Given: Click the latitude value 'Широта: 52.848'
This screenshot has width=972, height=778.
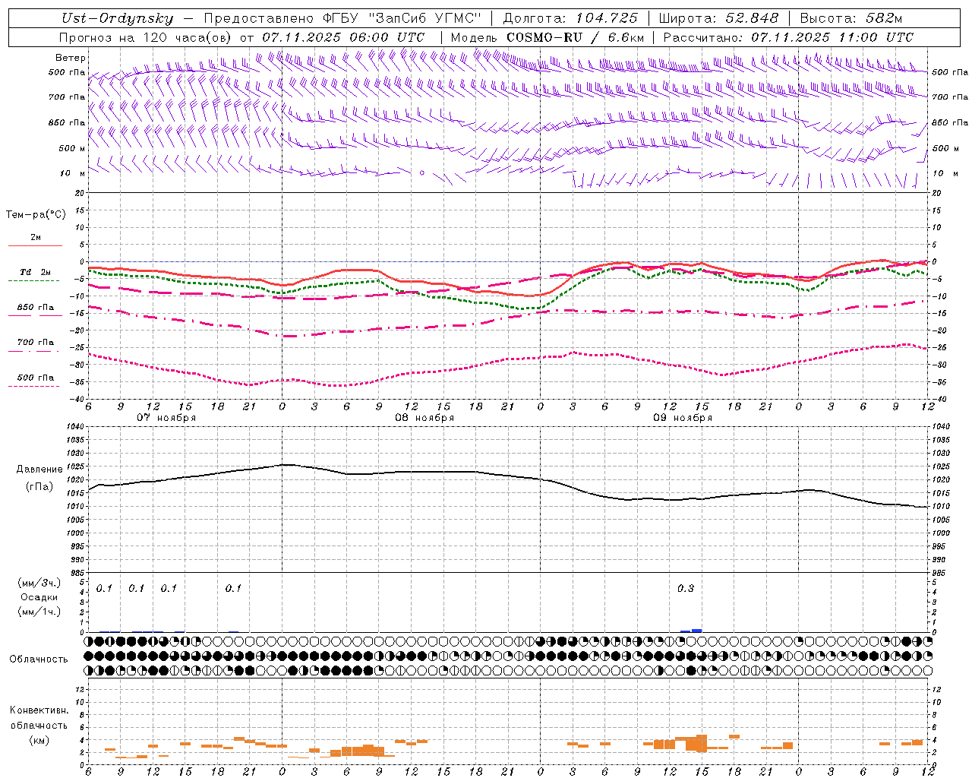Looking at the screenshot, I should (x=719, y=18).
